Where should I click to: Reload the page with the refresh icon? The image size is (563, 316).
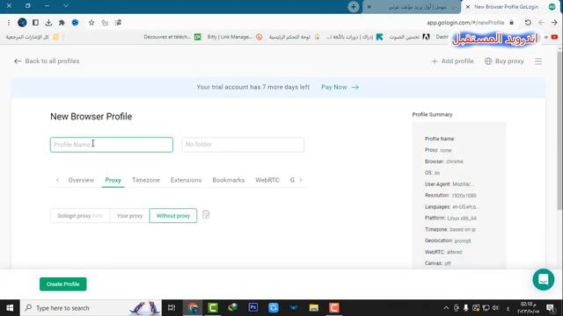point(528,23)
